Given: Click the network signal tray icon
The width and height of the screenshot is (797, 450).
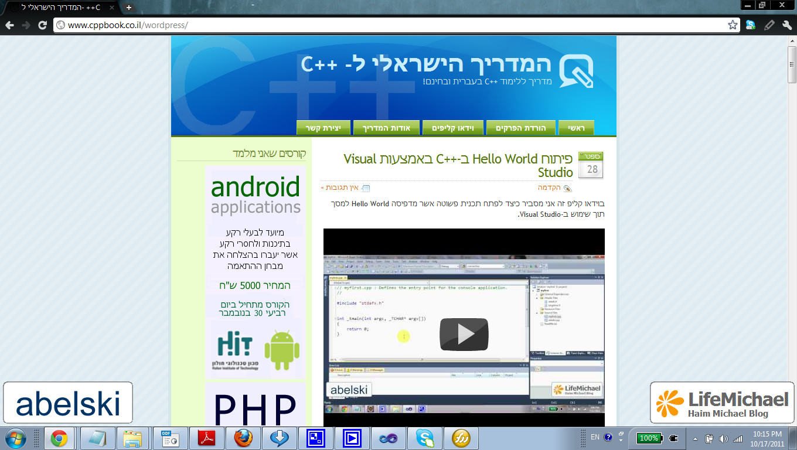Looking at the screenshot, I should [x=738, y=438].
